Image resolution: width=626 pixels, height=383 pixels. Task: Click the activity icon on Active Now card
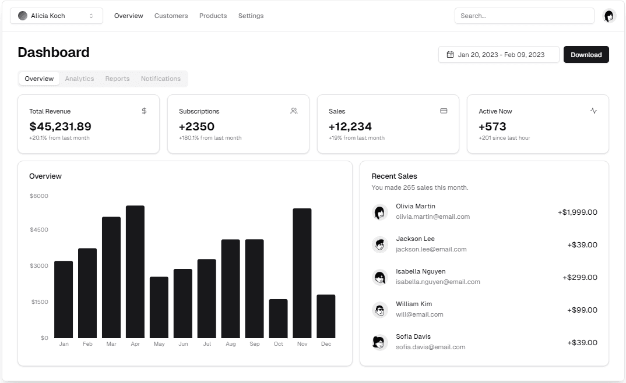tap(593, 111)
